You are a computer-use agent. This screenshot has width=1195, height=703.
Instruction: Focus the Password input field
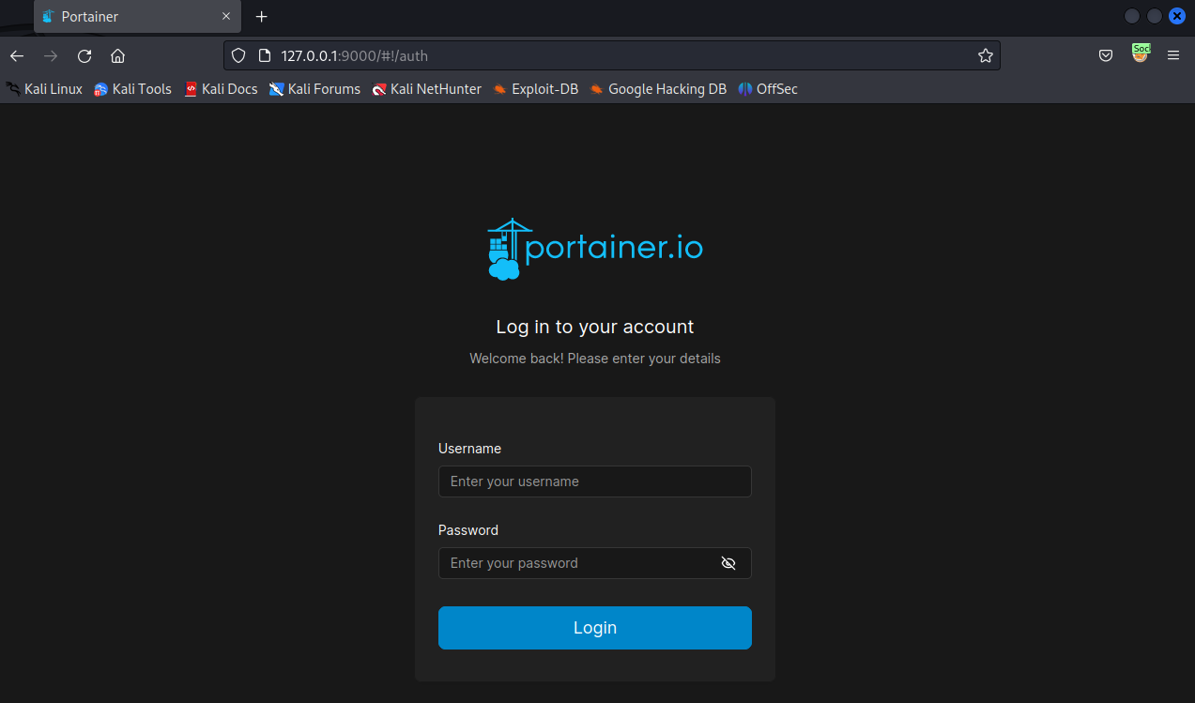pyautogui.click(x=594, y=563)
